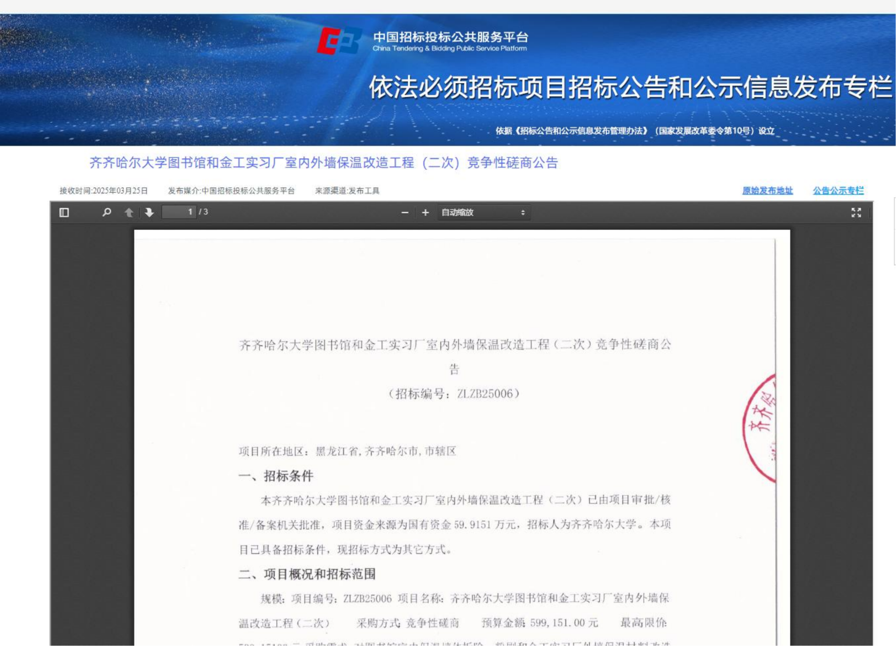Go to previous page with up arrow
Screen dimensions: 896x646
point(129,213)
